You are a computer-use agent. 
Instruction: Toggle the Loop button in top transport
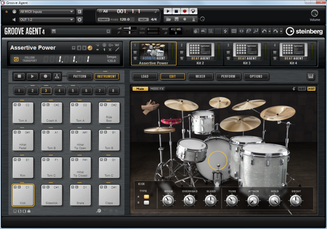[x=193, y=11]
